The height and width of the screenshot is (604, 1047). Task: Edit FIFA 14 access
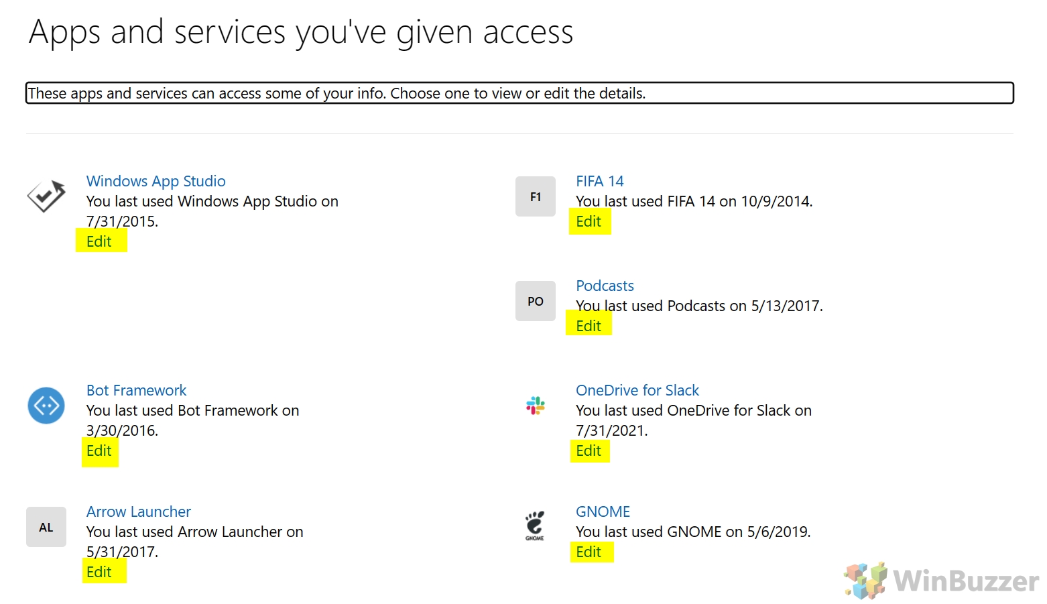(589, 221)
